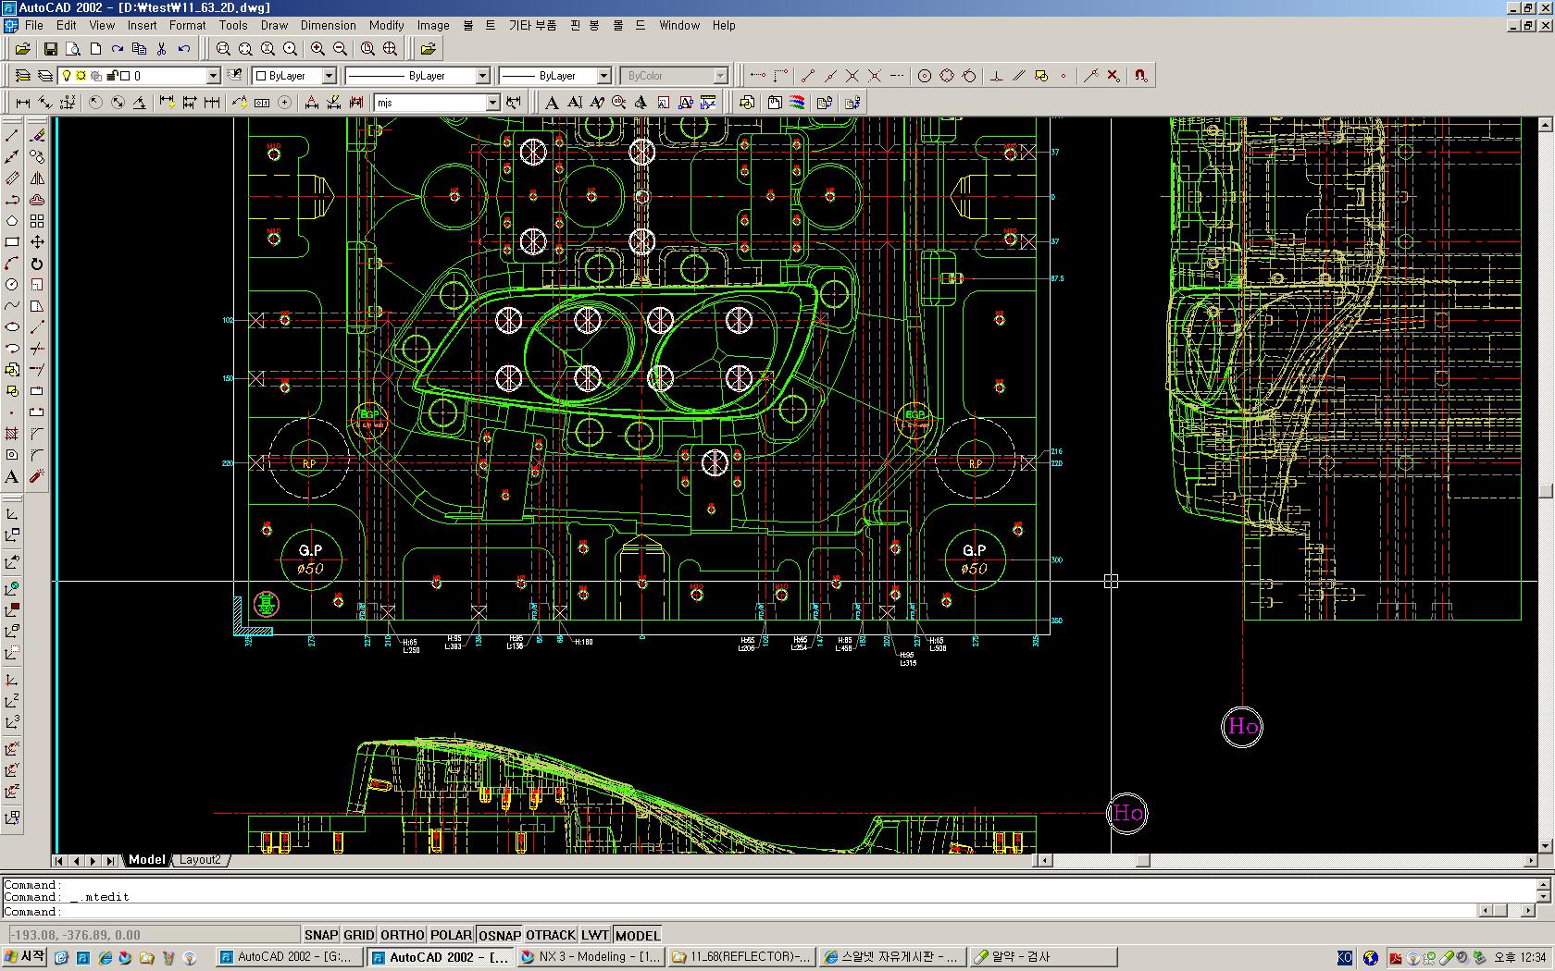Open the Window menu

pyautogui.click(x=679, y=25)
